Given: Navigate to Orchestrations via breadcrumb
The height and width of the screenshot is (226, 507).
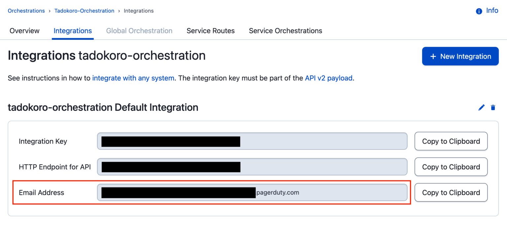Looking at the screenshot, I should tap(26, 11).
